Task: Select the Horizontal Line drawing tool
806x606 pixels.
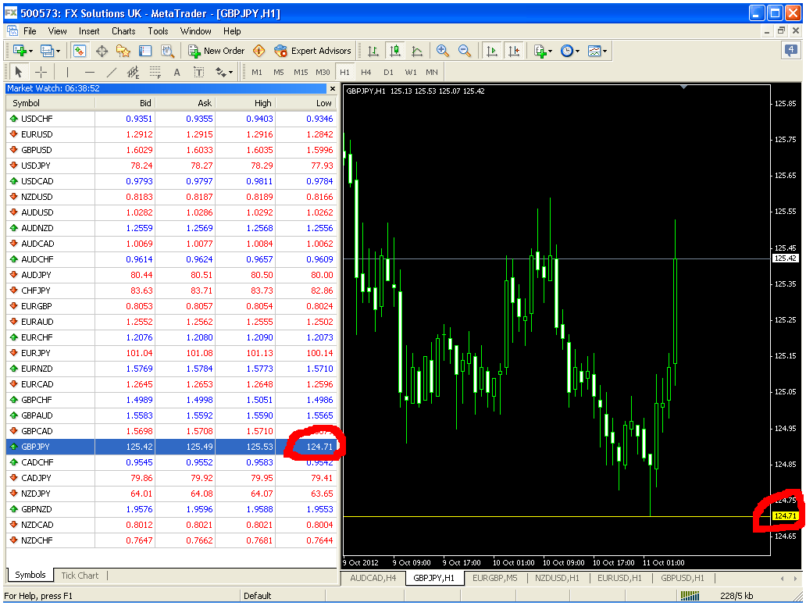Action: pos(90,72)
